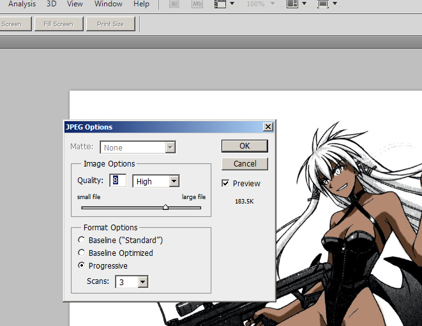Open the Scans count dropdown
This screenshot has width=422, height=326.
[x=132, y=282]
